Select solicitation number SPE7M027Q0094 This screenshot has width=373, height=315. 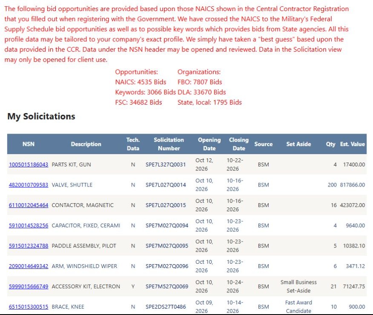[167, 225]
